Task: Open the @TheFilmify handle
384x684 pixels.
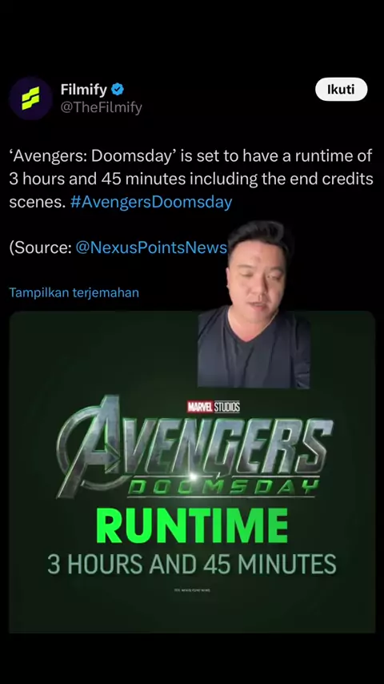Action: [101, 107]
